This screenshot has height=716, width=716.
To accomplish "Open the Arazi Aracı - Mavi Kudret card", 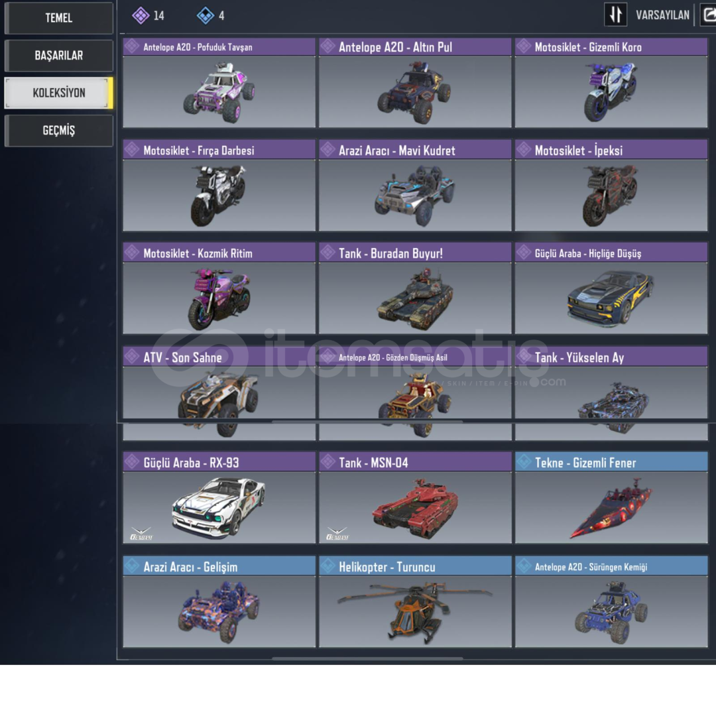I will pyautogui.click(x=415, y=185).
